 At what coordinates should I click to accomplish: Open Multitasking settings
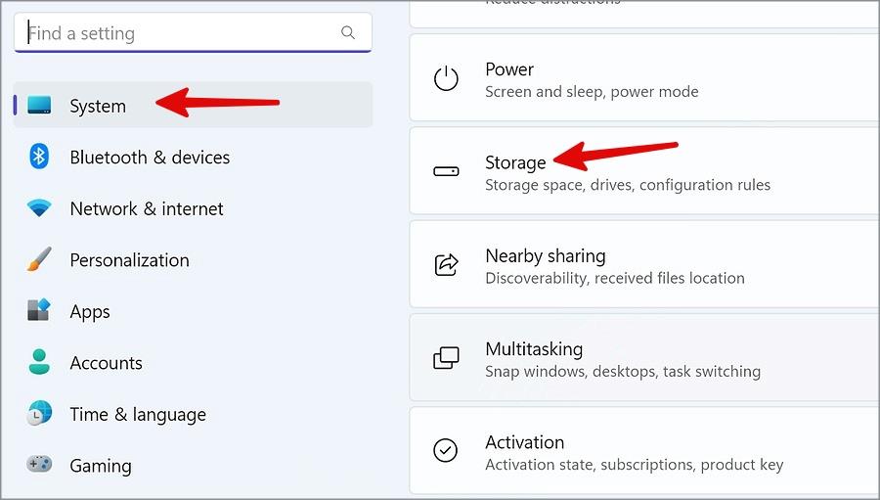[x=644, y=357]
